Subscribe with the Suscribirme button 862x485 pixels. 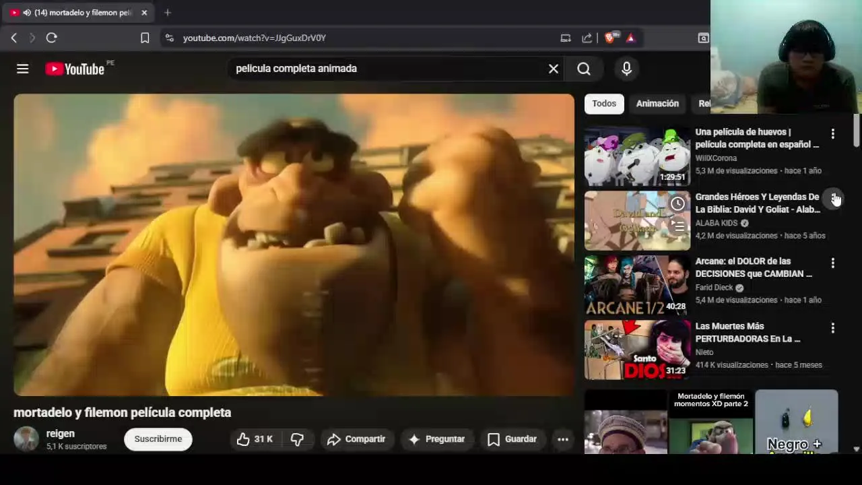click(x=158, y=439)
